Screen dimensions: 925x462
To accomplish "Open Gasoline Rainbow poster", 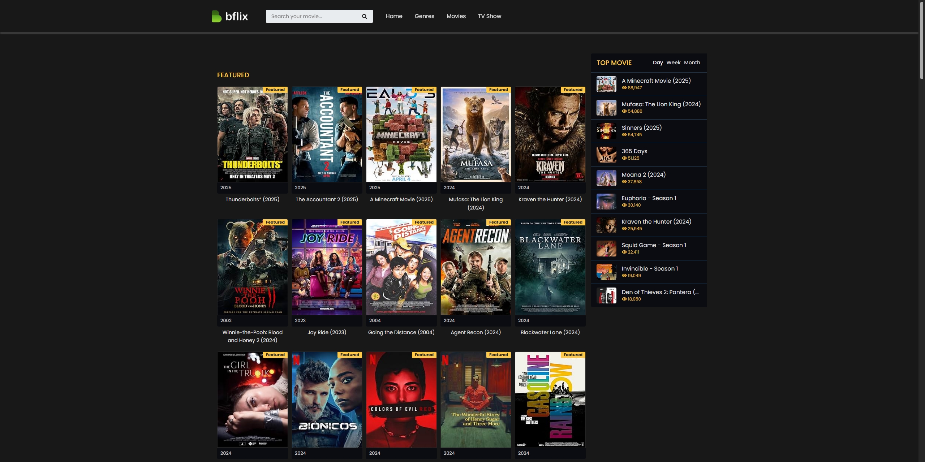I will (x=550, y=400).
